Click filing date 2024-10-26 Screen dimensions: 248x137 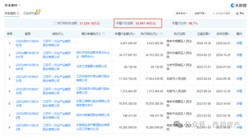pos(203,43)
